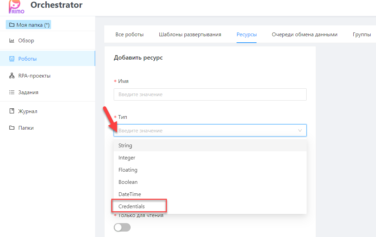Image resolution: width=376 pixels, height=237 pixels.
Task: Open the Шаблоны развертывания tab
Action: pyautogui.click(x=190, y=35)
